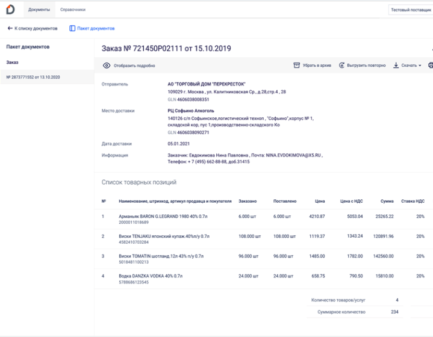Select row Водка DANZKA VODKA 40% 0.7л
433x337 pixels.
[264, 279]
